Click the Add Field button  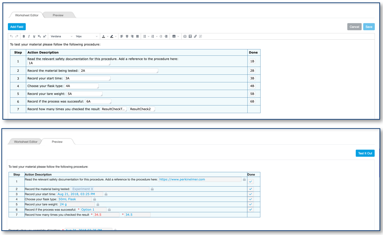(17, 27)
